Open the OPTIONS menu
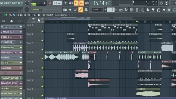 tap(7, 3)
